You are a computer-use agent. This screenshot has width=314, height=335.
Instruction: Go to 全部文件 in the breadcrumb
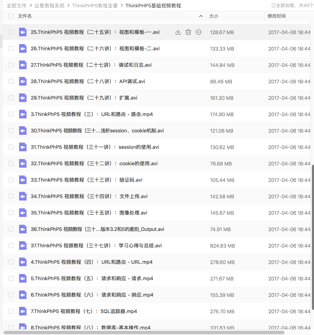[x=17, y=6]
